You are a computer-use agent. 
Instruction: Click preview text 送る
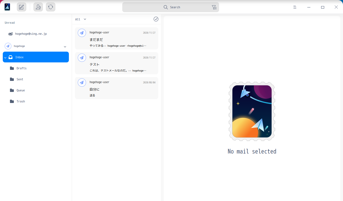point(92,96)
